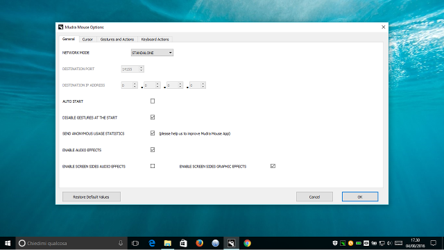Viewport: 444px width, 250px height.
Task: Click the orange circular tray icon
Action: (350, 243)
